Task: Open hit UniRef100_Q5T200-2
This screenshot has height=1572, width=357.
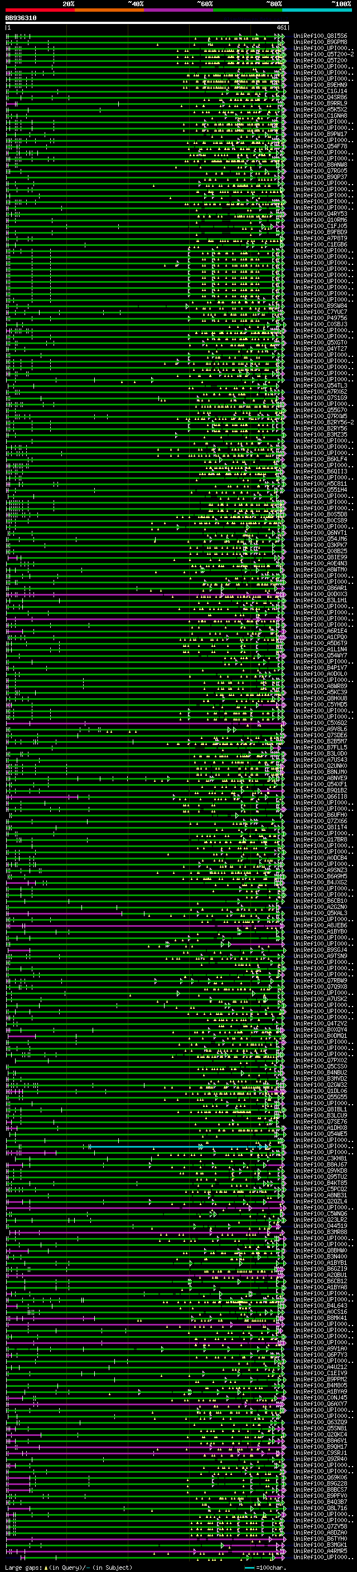Action: coord(324,54)
